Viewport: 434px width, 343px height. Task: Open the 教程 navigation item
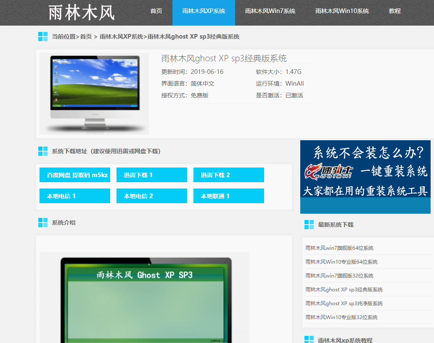pyautogui.click(x=394, y=11)
